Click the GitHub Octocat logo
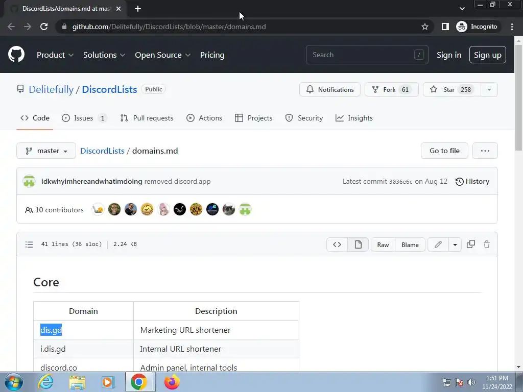523x392 pixels. 16,55
